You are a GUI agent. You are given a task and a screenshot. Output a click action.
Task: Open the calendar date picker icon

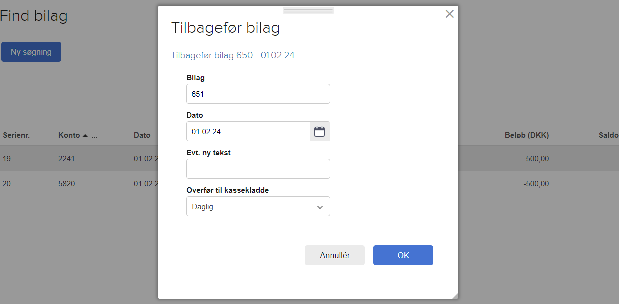tap(320, 131)
